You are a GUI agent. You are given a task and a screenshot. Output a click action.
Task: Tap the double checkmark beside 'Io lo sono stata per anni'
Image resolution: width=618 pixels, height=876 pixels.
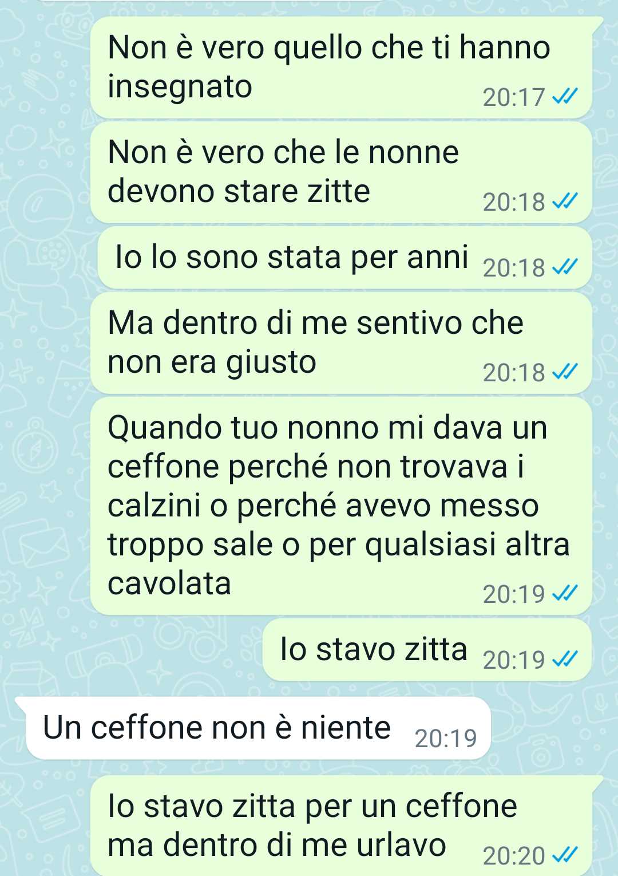point(565,267)
